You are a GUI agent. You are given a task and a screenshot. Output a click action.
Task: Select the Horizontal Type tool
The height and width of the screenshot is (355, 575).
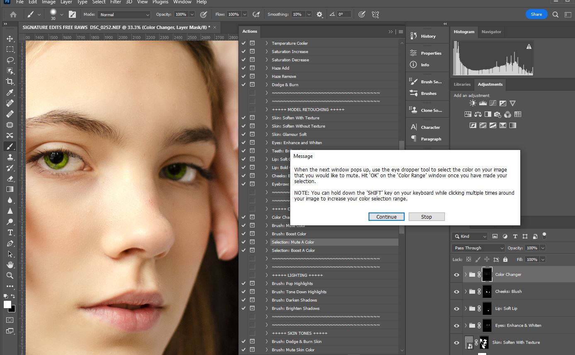tap(10, 232)
